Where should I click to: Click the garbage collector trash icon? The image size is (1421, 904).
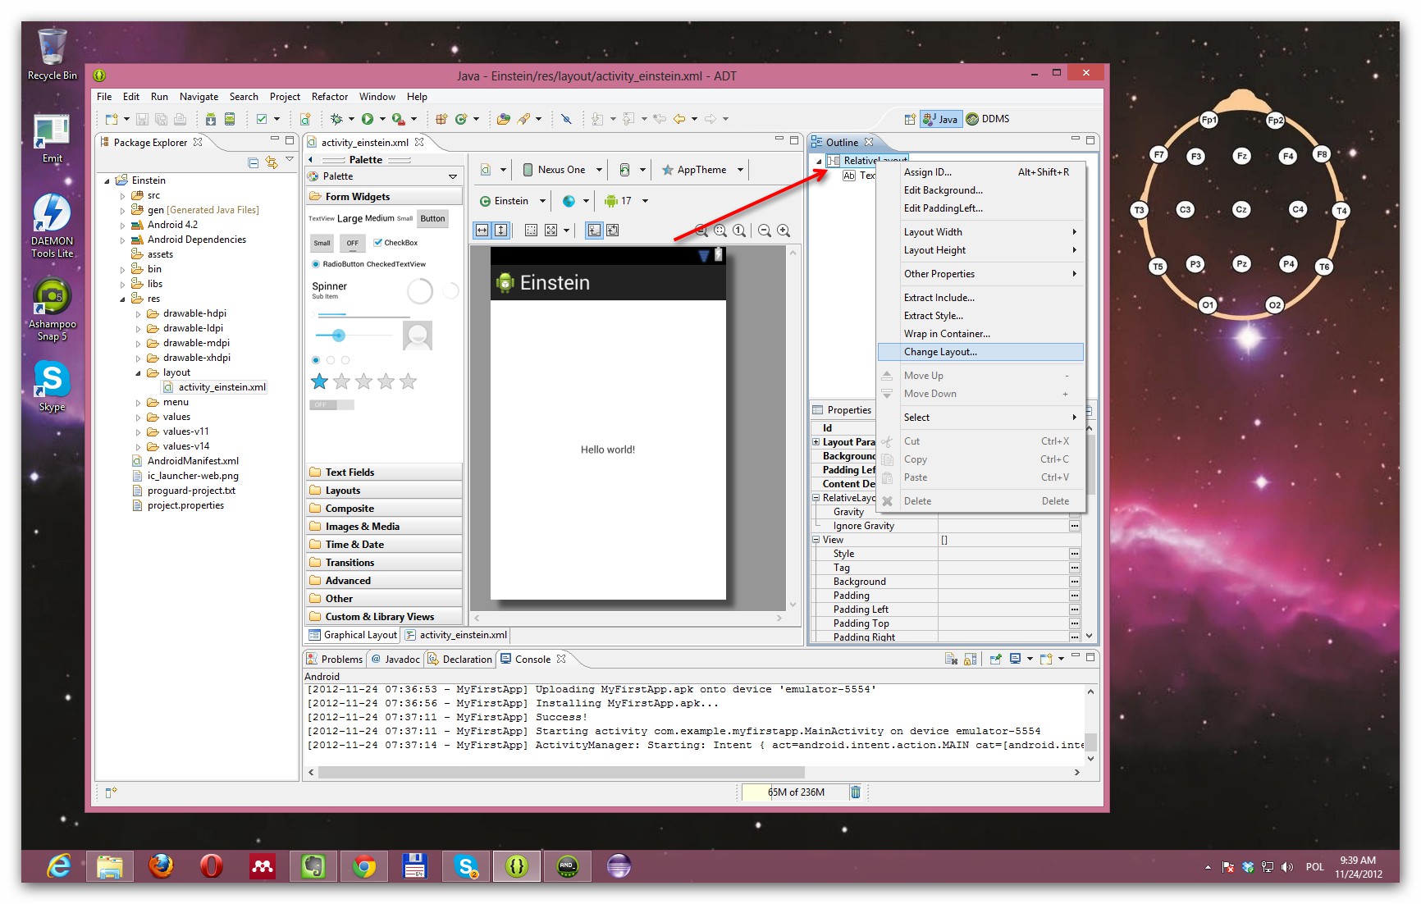[x=856, y=792]
